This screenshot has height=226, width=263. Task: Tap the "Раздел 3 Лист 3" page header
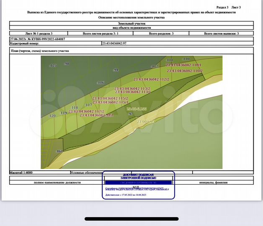228,8
